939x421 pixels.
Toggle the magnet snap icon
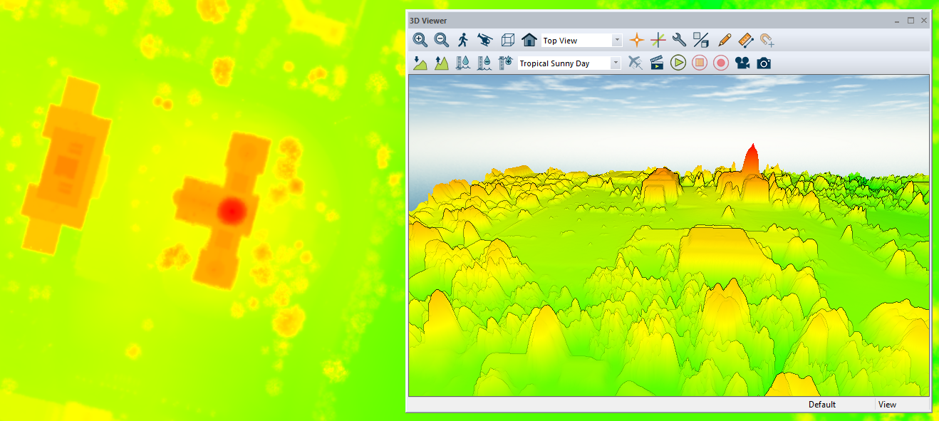767,41
